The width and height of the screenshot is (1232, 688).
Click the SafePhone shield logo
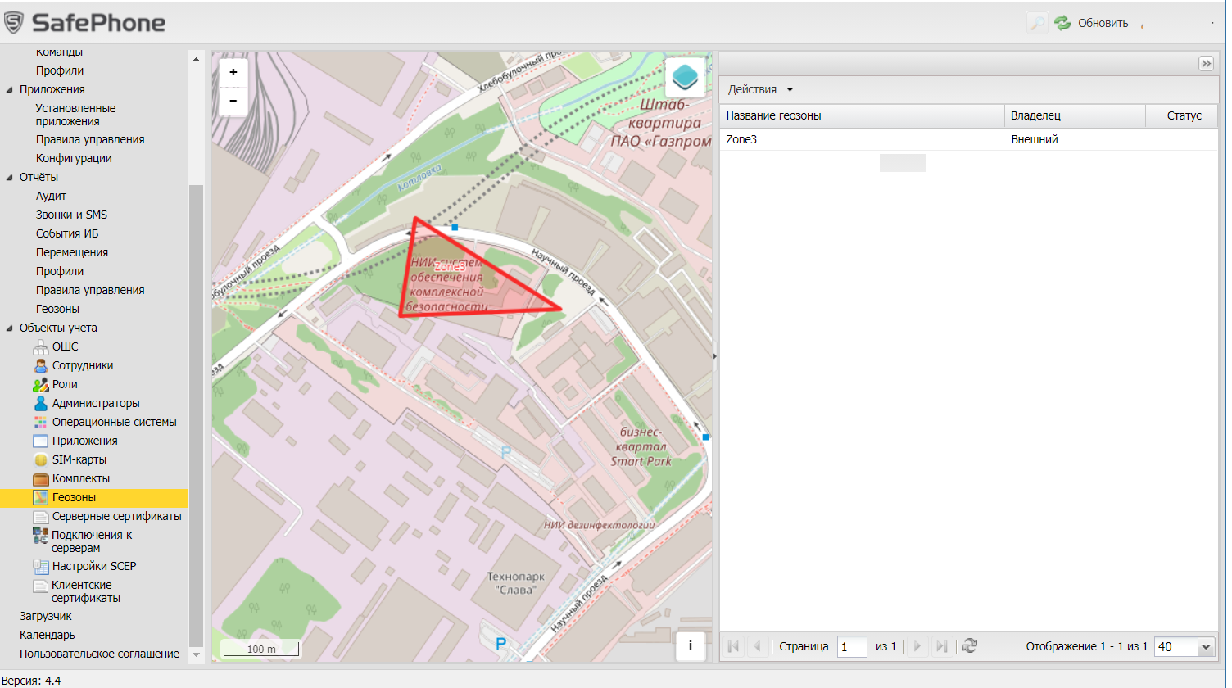coord(14,22)
